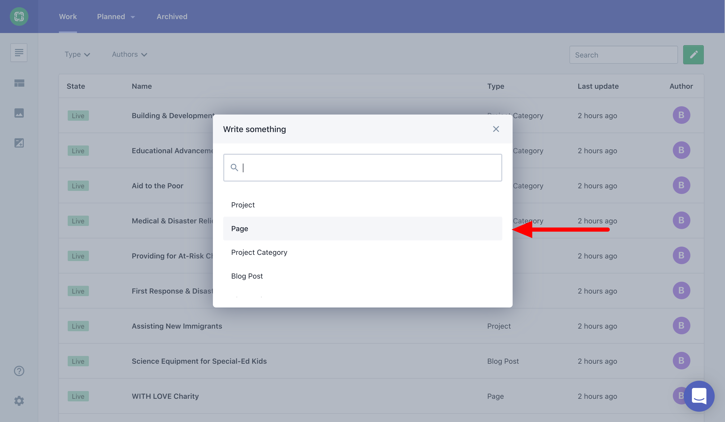Click Blog Post type cell in table
Image resolution: width=725 pixels, height=422 pixels.
coord(503,361)
